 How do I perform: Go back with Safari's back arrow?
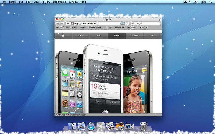point(58,24)
